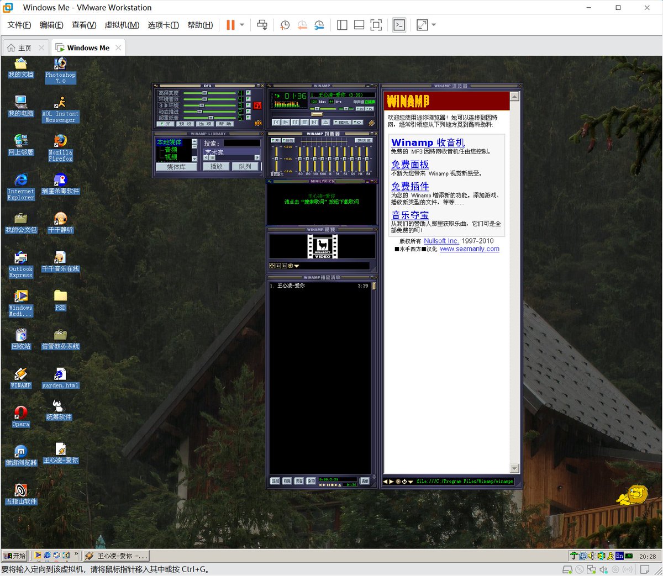Viewport: 663px width, 576px height.
Task: Toggle DFX 环境音效 ambience checkbox
Action: coord(249,99)
